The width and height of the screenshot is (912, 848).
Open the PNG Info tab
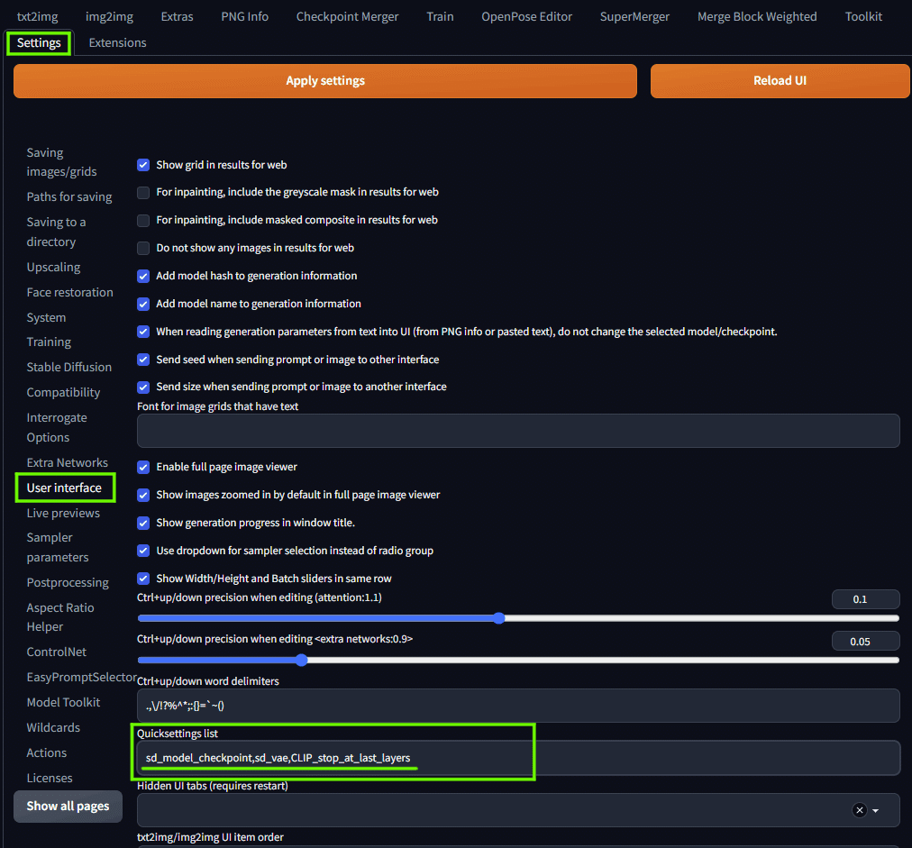244,16
